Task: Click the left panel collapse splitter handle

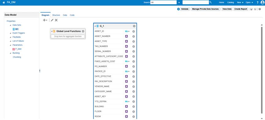Action: point(40,71)
